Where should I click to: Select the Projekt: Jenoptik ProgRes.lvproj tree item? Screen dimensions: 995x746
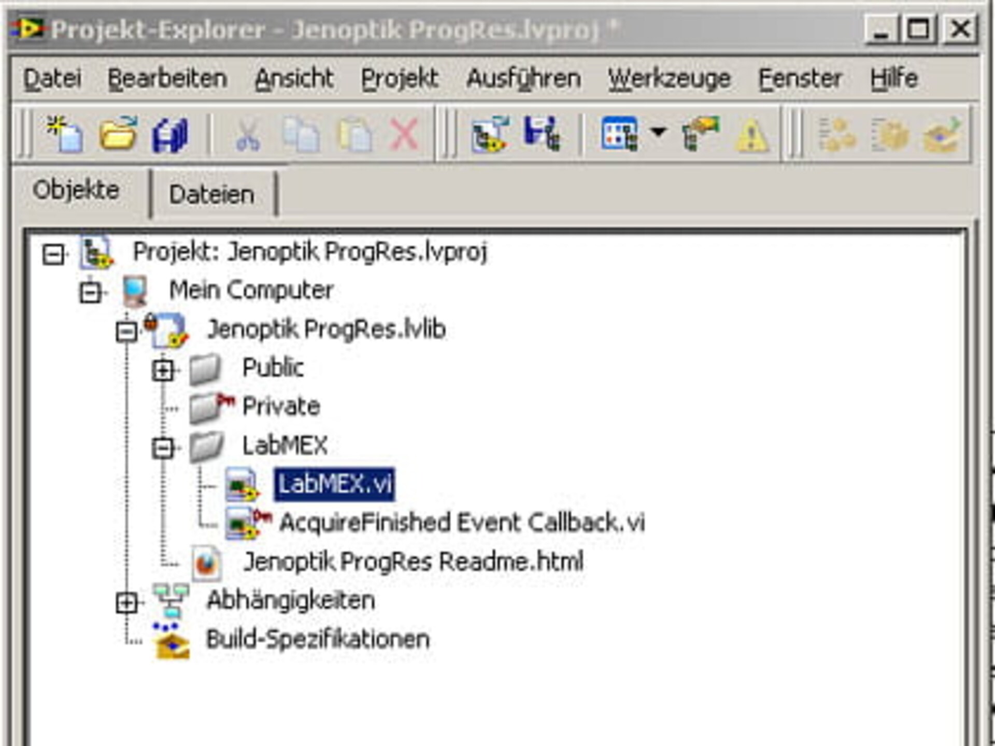310,252
